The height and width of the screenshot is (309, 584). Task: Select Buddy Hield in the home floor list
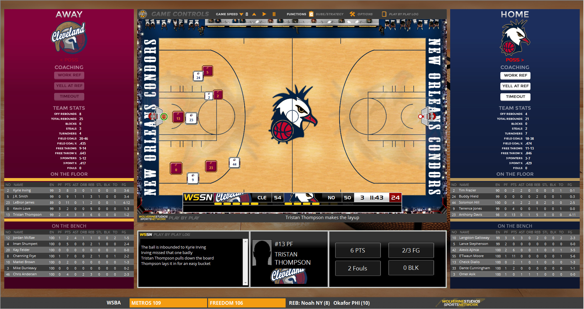(515, 197)
